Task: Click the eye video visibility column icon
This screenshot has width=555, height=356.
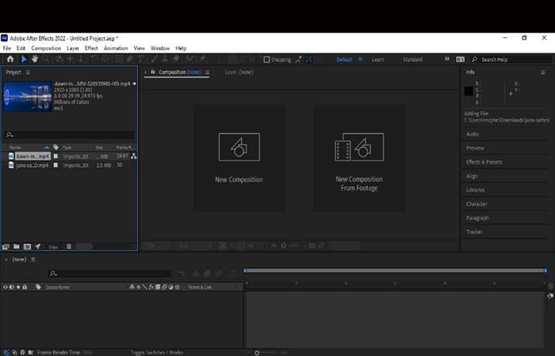Action: (x=5, y=287)
